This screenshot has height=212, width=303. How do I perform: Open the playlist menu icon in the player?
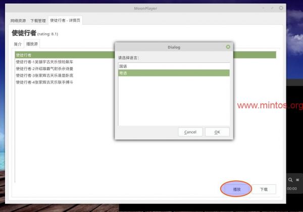click(298, 180)
